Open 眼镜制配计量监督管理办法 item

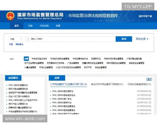pyautogui.click(x=20, y=108)
